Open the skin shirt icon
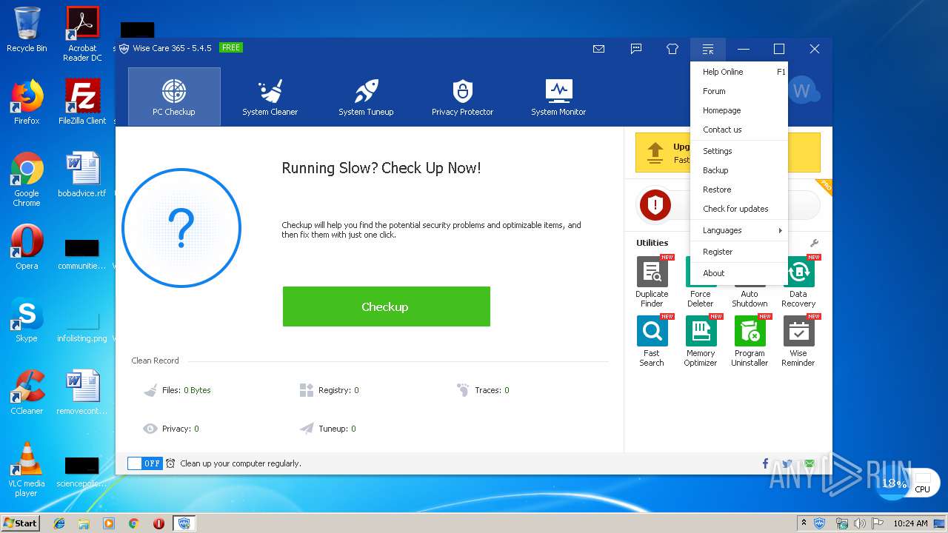Screen dimensions: 948x533 672,49
